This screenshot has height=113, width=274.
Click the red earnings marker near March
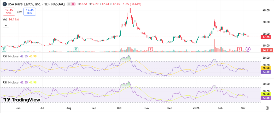[240, 49]
